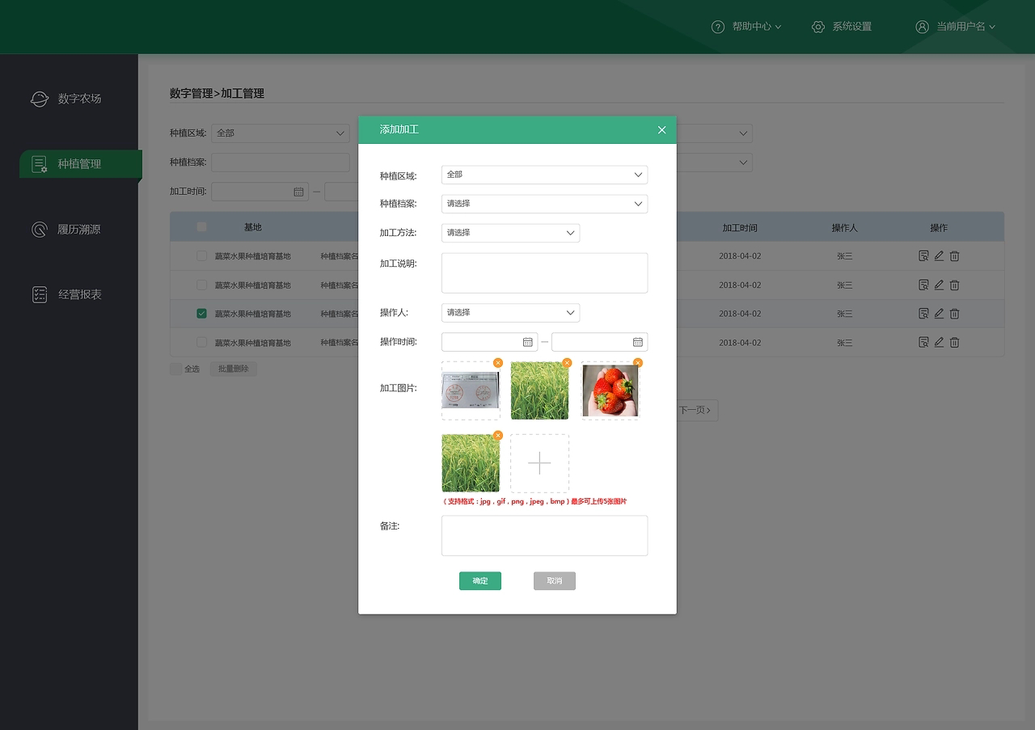This screenshot has width=1035, height=730.
Task: Tick the first table row checkbox
Action: tap(202, 256)
